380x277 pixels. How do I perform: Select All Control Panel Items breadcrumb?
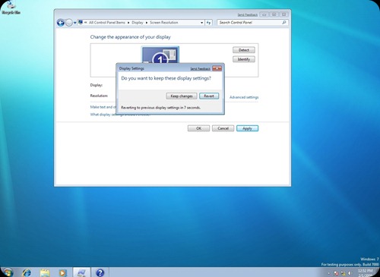pyautogui.click(x=107, y=23)
